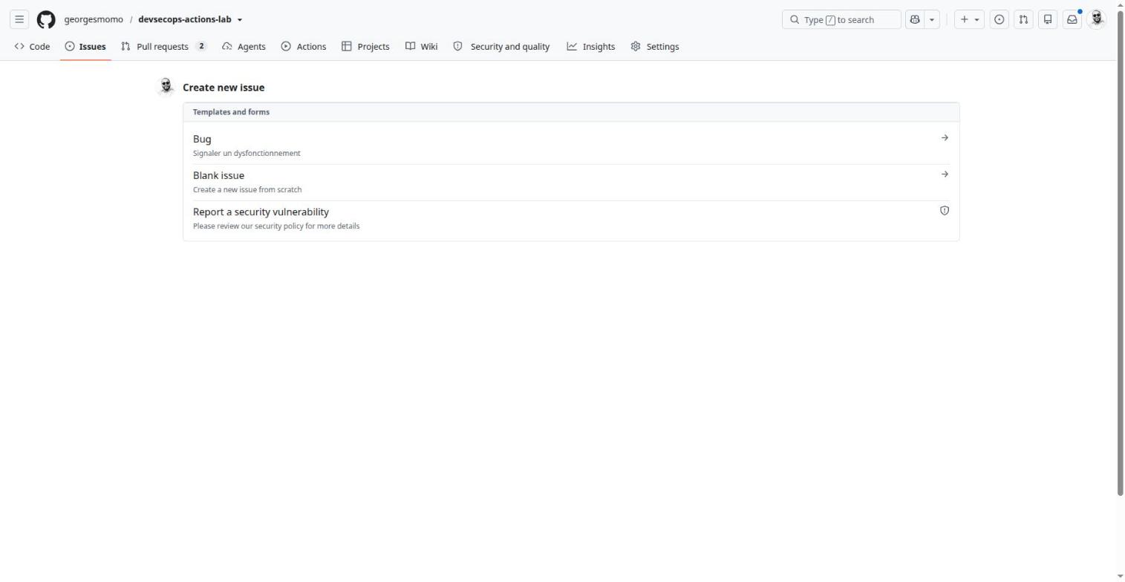Open Security and quality tab

[x=501, y=46]
